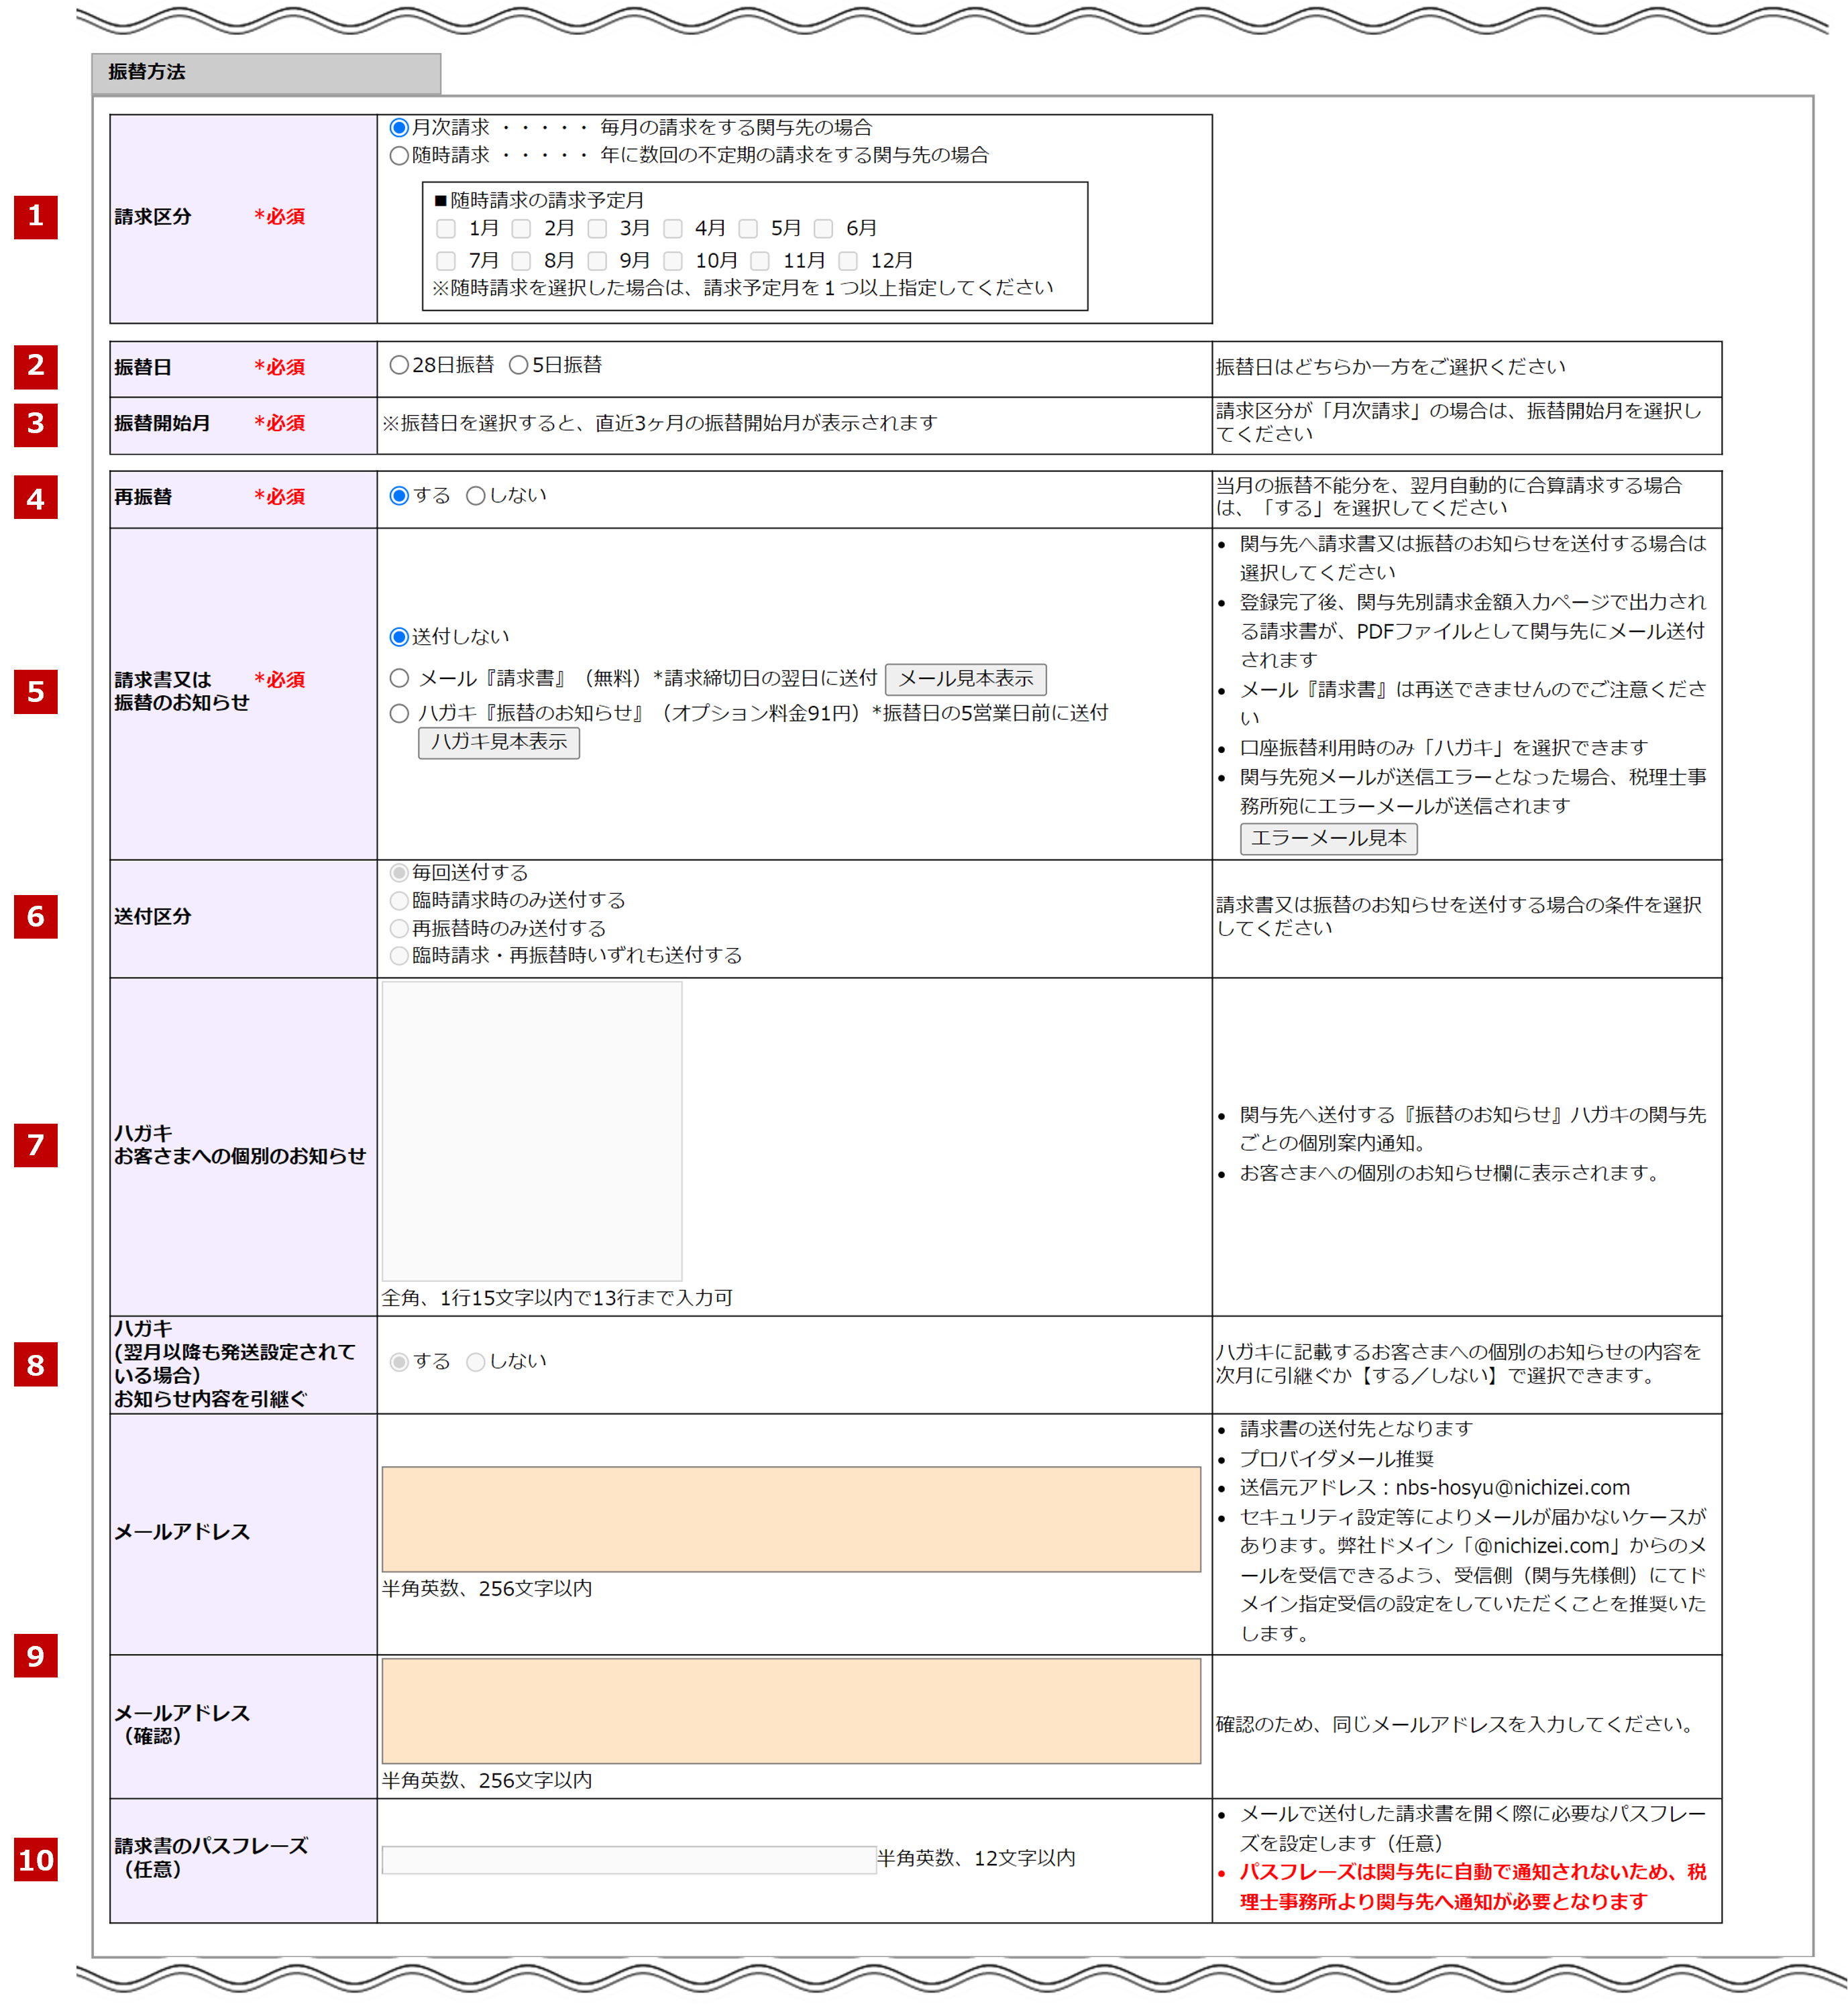Select 送付しない option
Viewport: 1848px width, 2006px height.
coord(399,637)
